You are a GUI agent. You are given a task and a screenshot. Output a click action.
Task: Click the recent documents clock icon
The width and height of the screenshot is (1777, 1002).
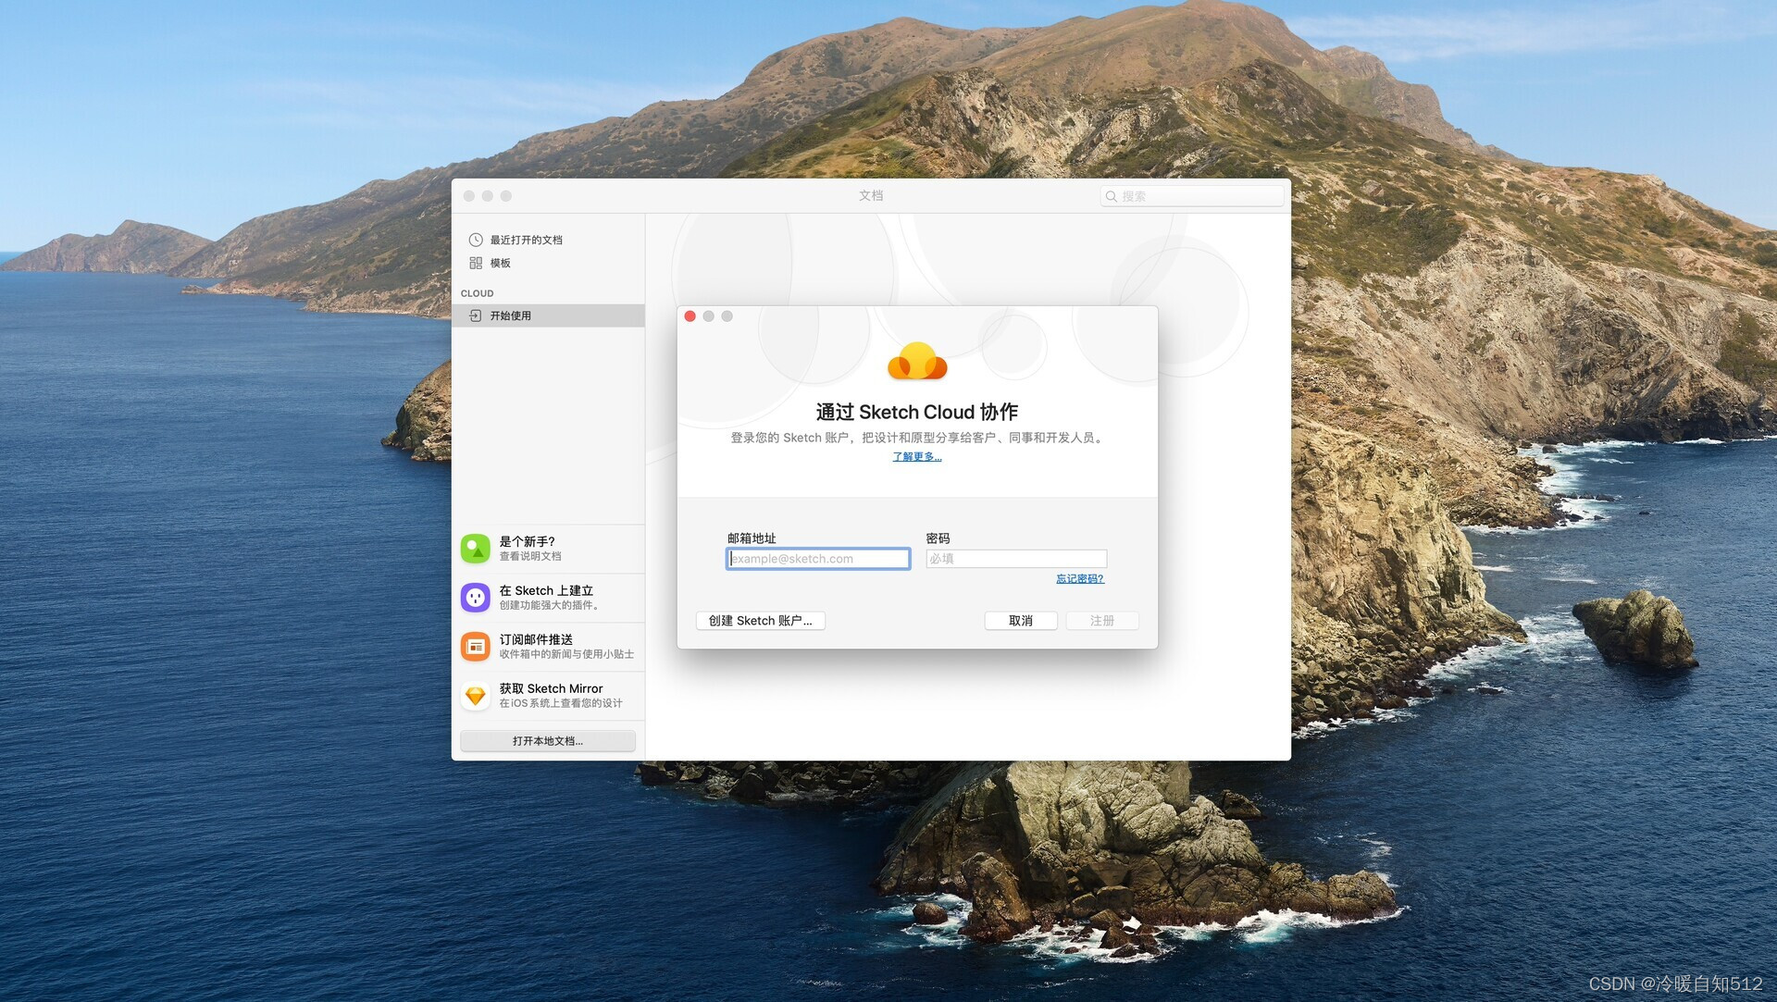pyautogui.click(x=476, y=240)
